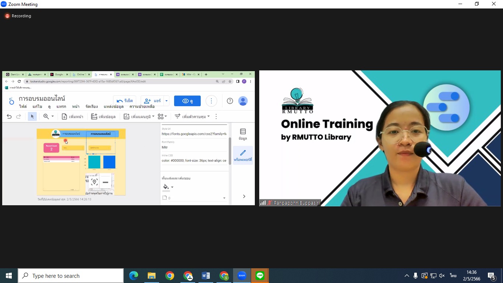Open the ความช่วยเหลือ (Help) menu
The width and height of the screenshot is (503, 283).
click(142, 106)
